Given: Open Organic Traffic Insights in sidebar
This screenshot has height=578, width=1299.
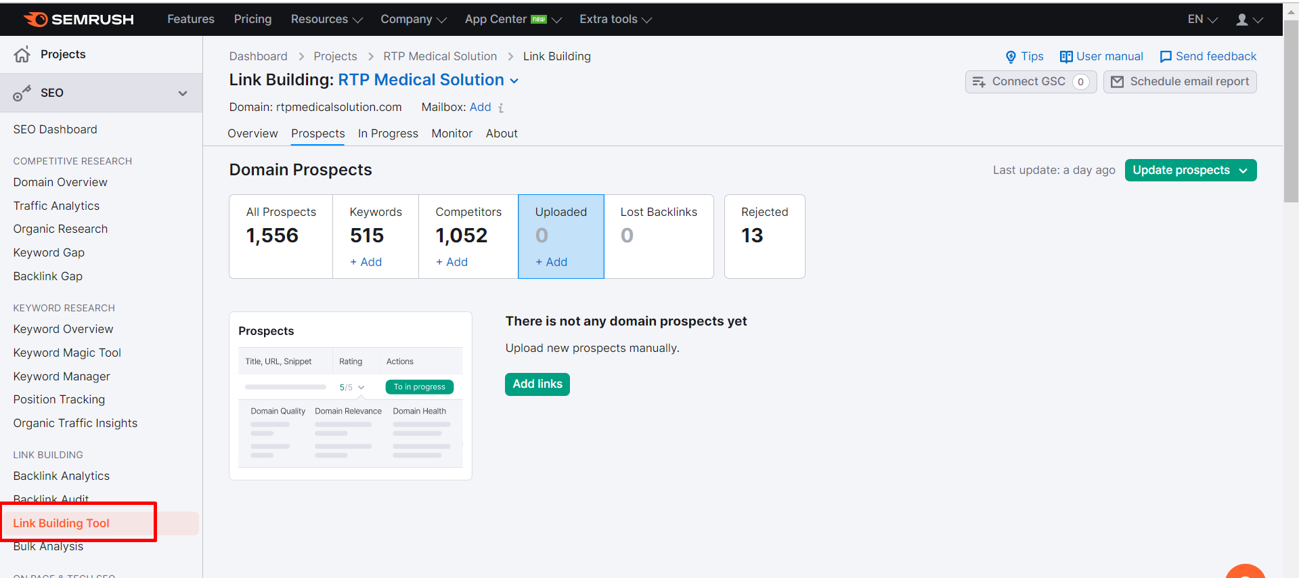Looking at the screenshot, I should click(x=75, y=424).
